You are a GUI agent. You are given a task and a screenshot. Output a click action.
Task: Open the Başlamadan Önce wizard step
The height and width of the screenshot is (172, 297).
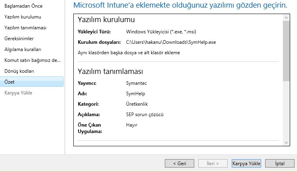23,6
